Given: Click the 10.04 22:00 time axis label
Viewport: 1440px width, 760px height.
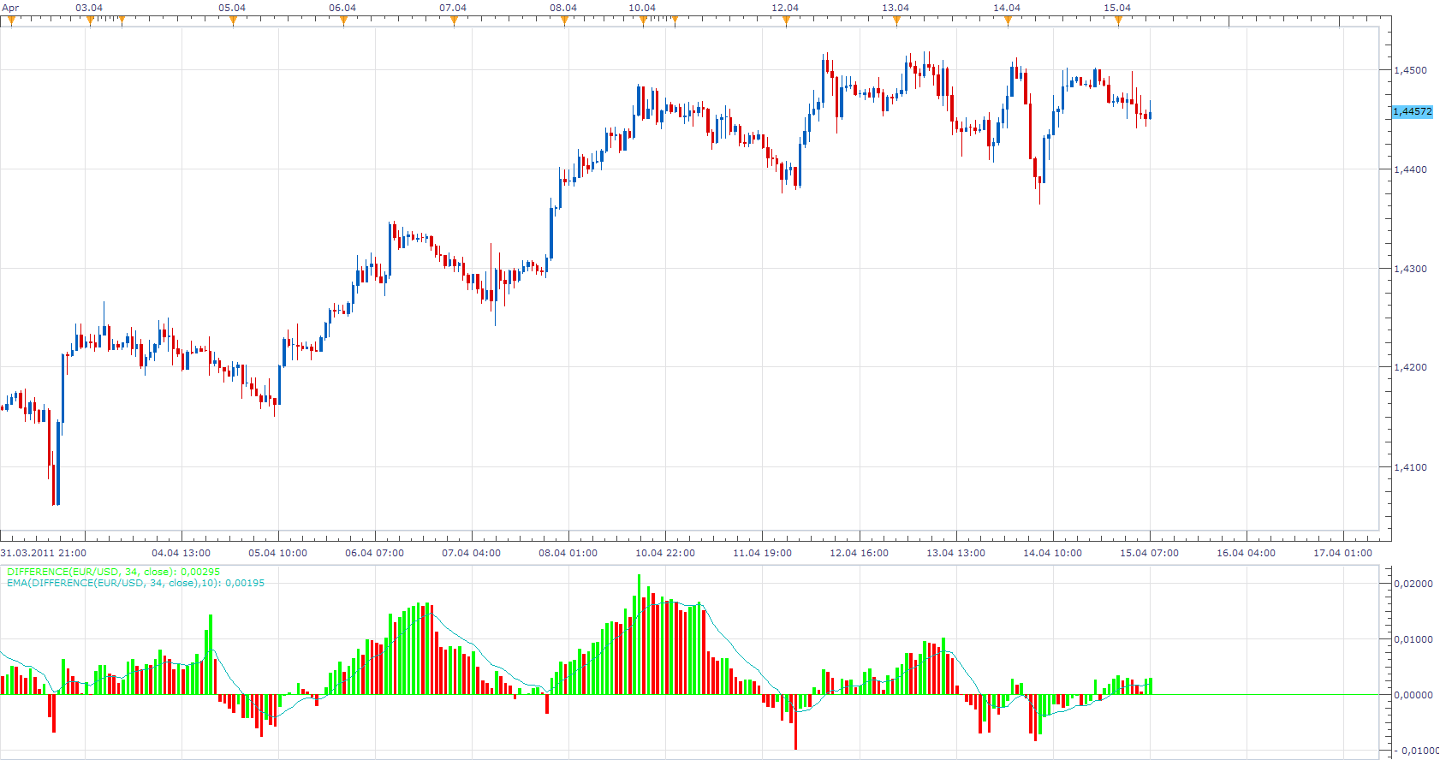Looking at the screenshot, I should click(665, 553).
